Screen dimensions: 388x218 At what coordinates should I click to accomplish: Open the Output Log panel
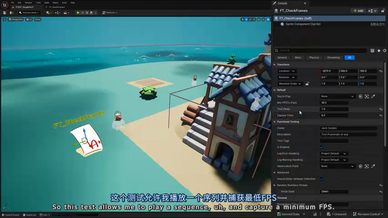29,215
